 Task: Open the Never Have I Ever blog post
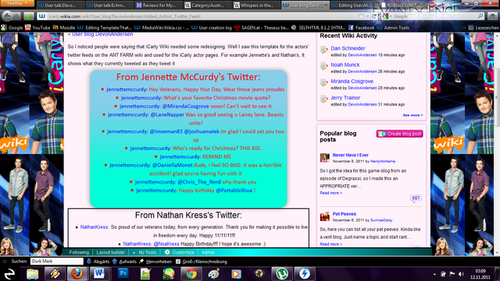coord(351,155)
